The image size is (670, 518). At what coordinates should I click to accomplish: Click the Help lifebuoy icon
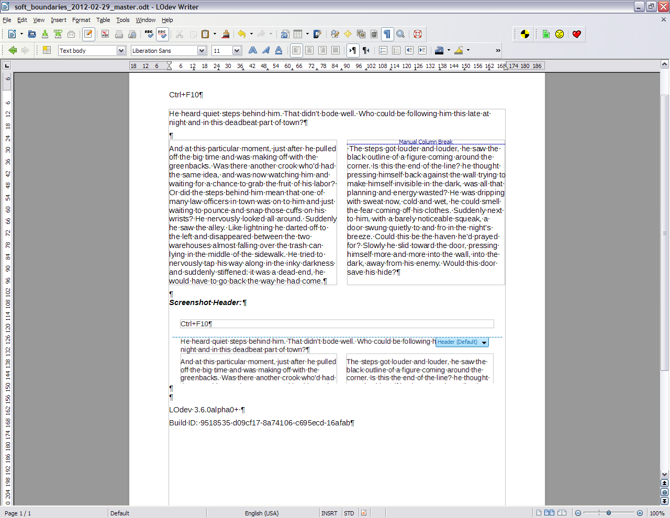pyautogui.click(x=418, y=34)
